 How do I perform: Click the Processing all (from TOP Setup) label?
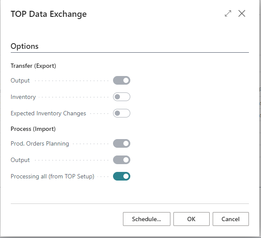pyautogui.click(x=52, y=176)
